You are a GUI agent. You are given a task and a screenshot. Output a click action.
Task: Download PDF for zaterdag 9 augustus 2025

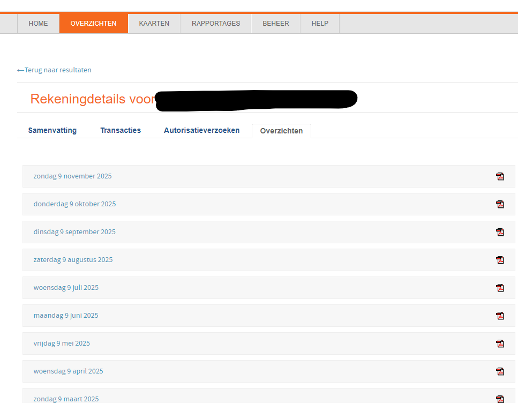[x=500, y=260]
